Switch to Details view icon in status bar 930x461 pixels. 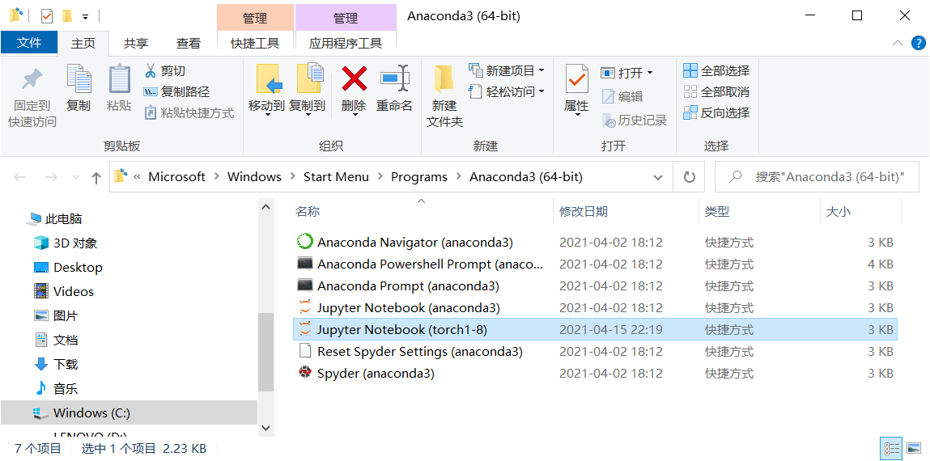893,449
